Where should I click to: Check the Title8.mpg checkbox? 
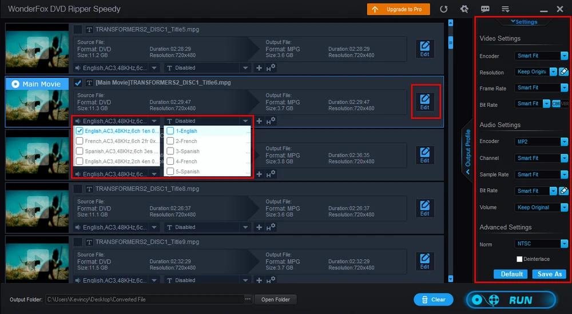click(x=78, y=189)
